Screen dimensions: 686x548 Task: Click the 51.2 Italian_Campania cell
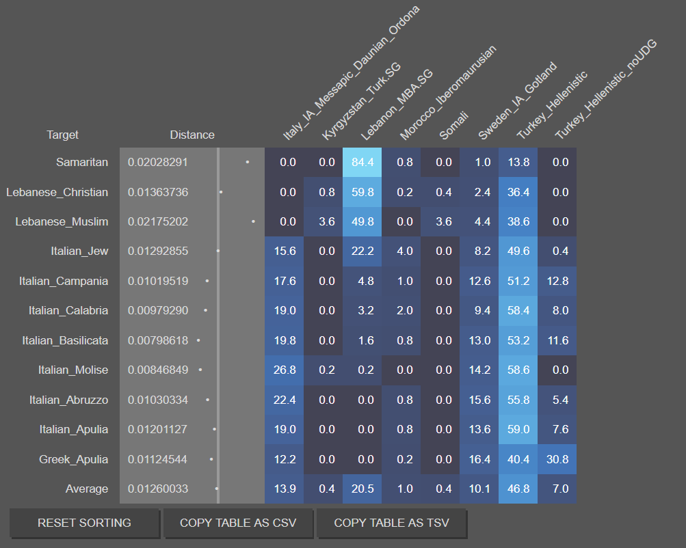[x=518, y=281]
